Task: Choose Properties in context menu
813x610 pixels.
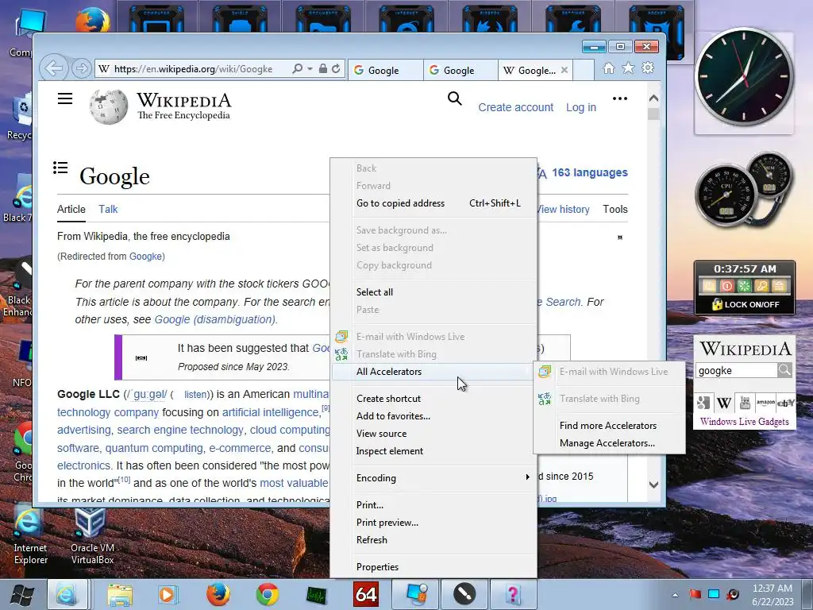Action: 433,567
